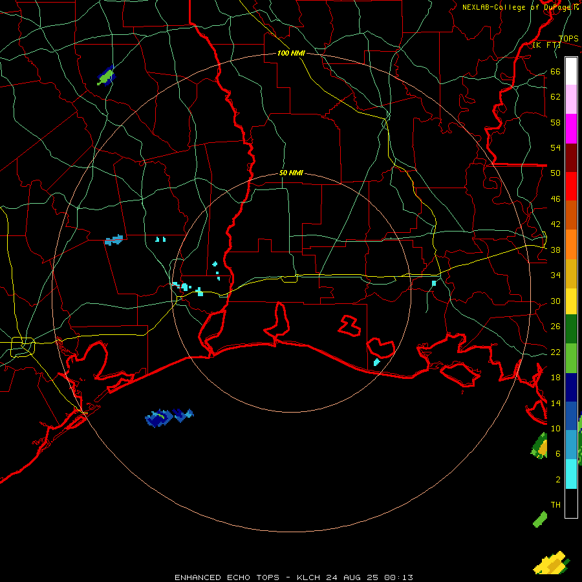Select the '18' legend value
This screenshot has height=582, width=582.
tap(555, 378)
